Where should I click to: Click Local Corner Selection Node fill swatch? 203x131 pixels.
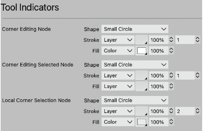point(142,122)
